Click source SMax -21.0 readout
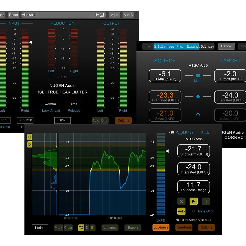This screenshot has width=246, height=246. (165, 115)
